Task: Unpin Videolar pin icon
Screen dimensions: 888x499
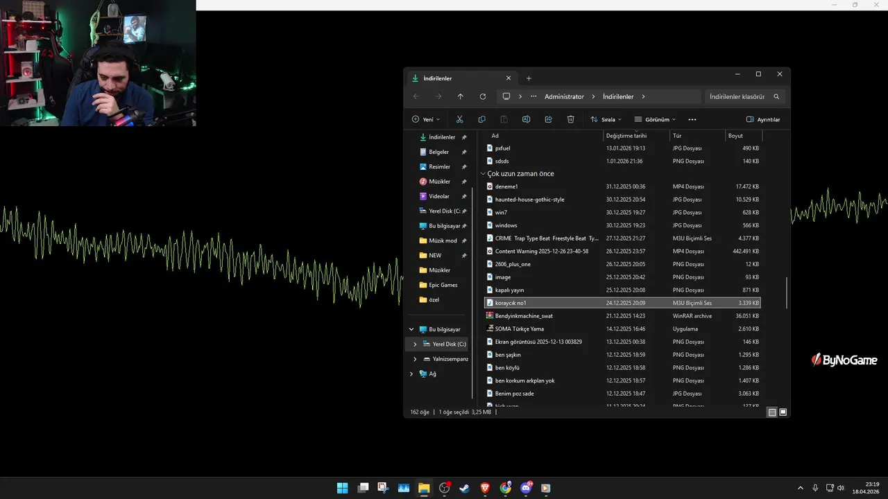Action: [x=464, y=196]
